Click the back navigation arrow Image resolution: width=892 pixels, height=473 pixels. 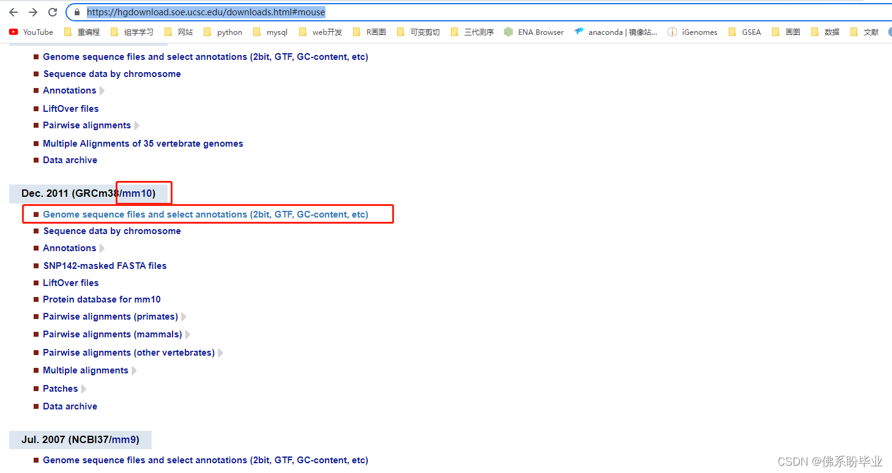[13, 12]
